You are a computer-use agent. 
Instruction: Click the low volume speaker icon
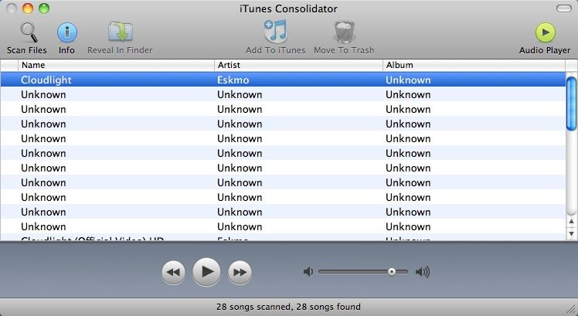308,272
